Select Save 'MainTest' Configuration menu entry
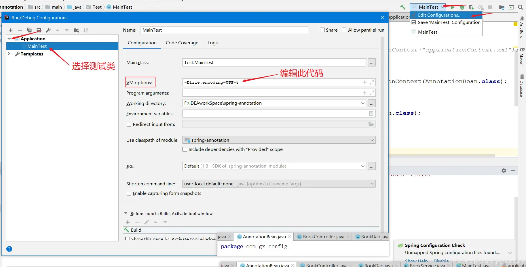The width and height of the screenshot is (526, 267). coord(446,22)
